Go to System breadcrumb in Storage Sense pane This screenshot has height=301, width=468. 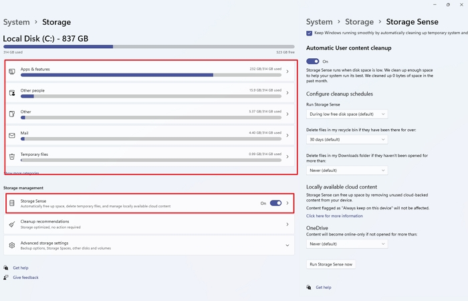click(319, 22)
